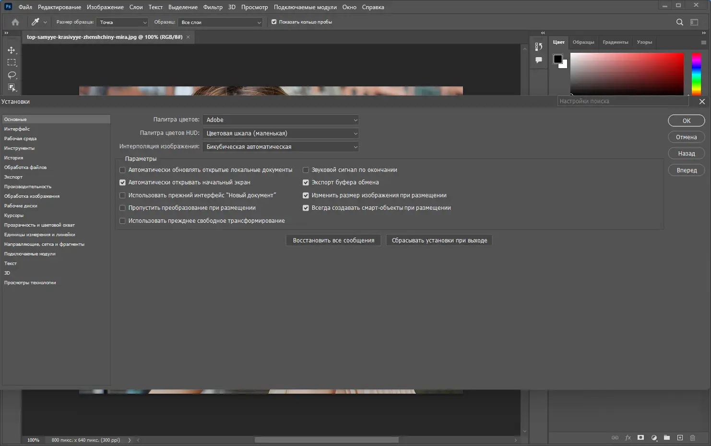The width and height of the screenshot is (711, 446).
Task: Confirm preferences with OK button
Action: (687, 121)
